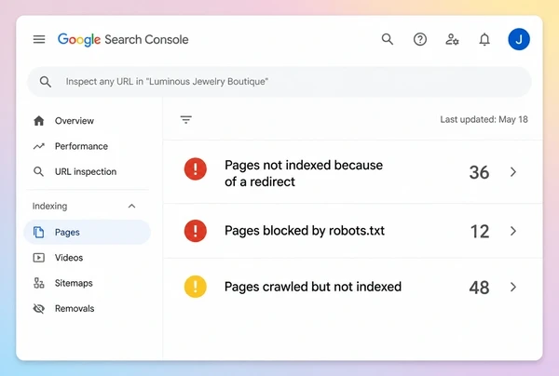Open the help question mark icon
Viewport: 559px width, 376px height.
click(x=420, y=39)
